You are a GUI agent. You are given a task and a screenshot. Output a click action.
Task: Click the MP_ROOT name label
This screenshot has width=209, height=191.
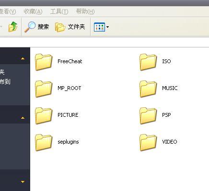[70, 88]
